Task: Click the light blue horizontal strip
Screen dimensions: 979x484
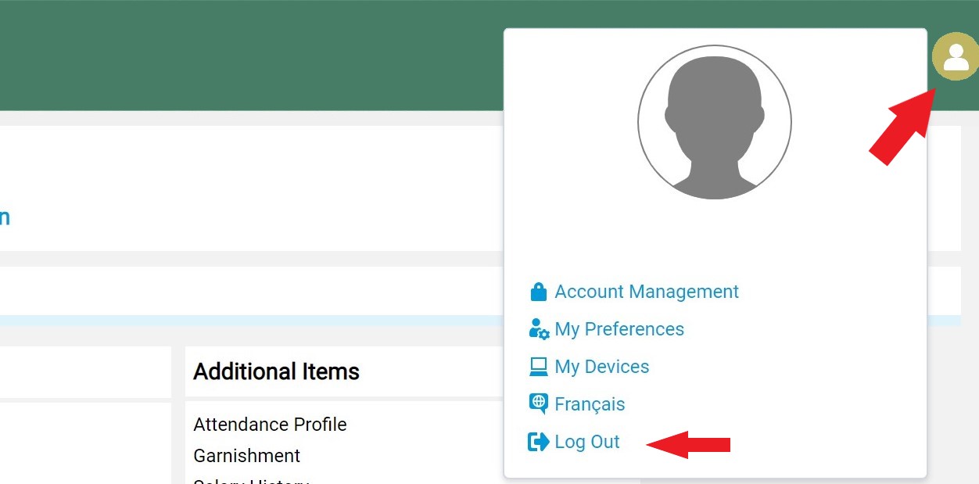Action: pos(250,321)
